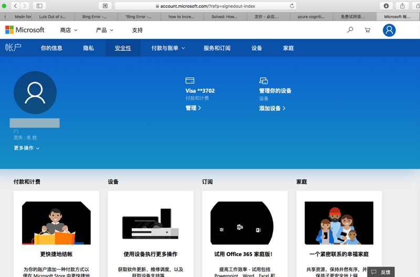Open the 隐私 tab
The height and width of the screenshot is (277, 420).
click(88, 48)
